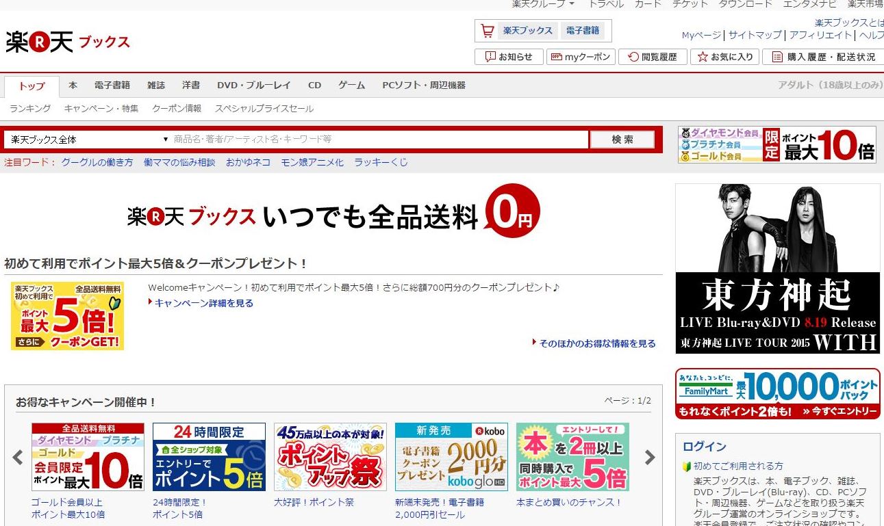884x526 pixels.
Task: Open キャンペーン詳細を見る link
Action: (x=203, y=303)
